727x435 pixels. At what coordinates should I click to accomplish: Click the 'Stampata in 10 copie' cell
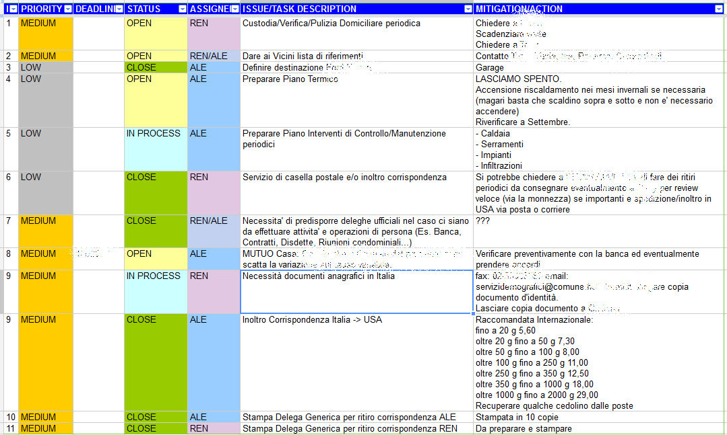[600, 417]
